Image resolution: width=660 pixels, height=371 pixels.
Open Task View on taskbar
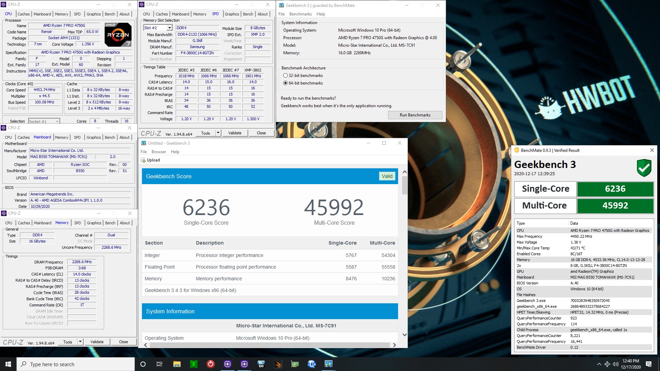(x=159, y=364)
